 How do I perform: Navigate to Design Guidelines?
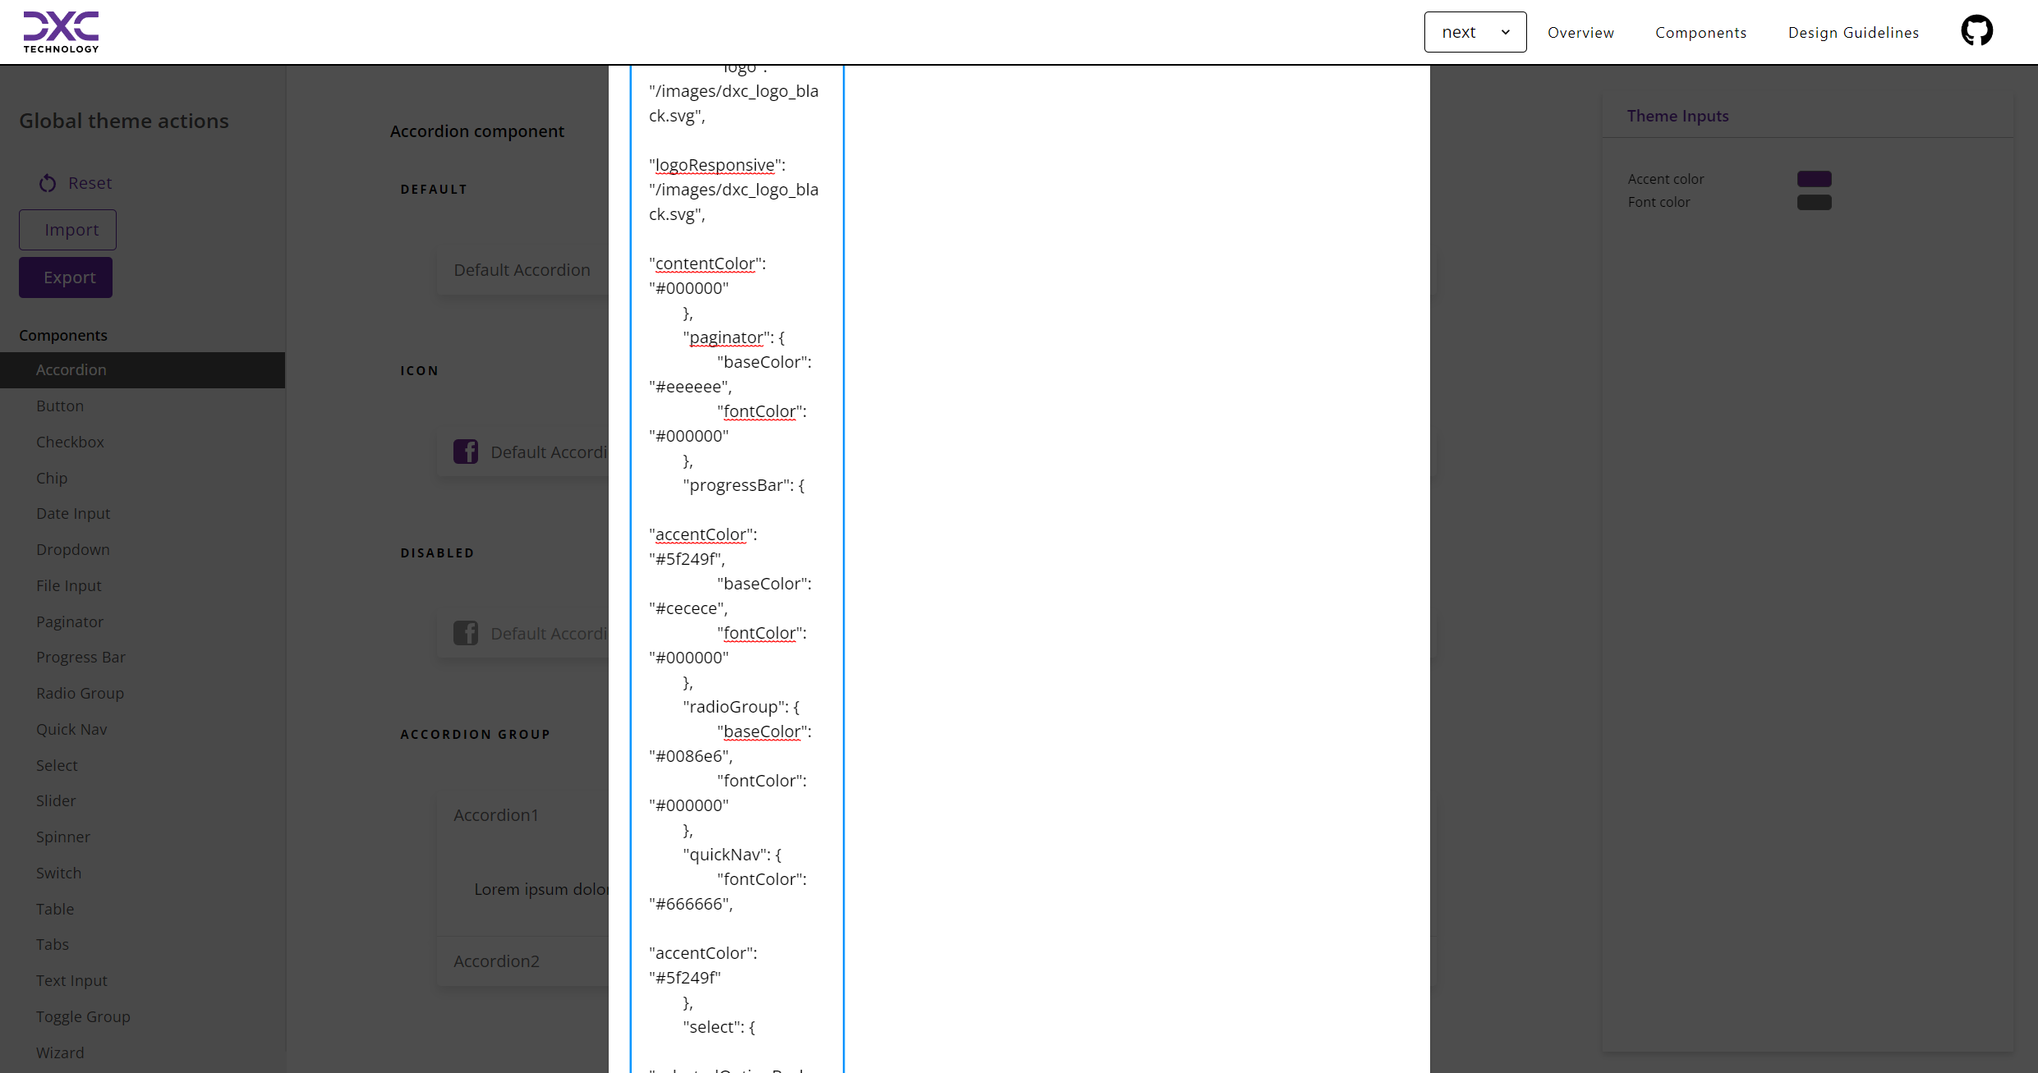(x=1853, y=32)
